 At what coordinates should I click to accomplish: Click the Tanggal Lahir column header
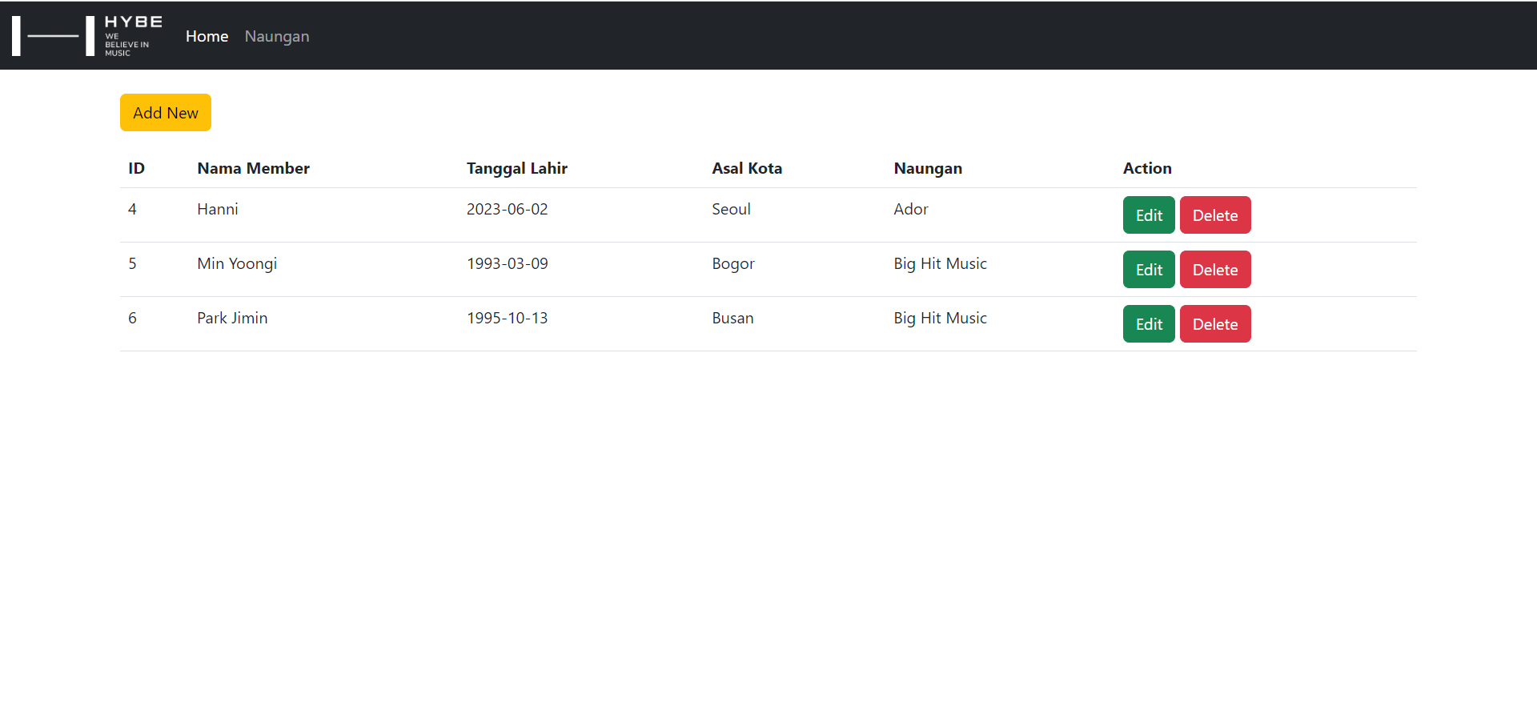516,168
